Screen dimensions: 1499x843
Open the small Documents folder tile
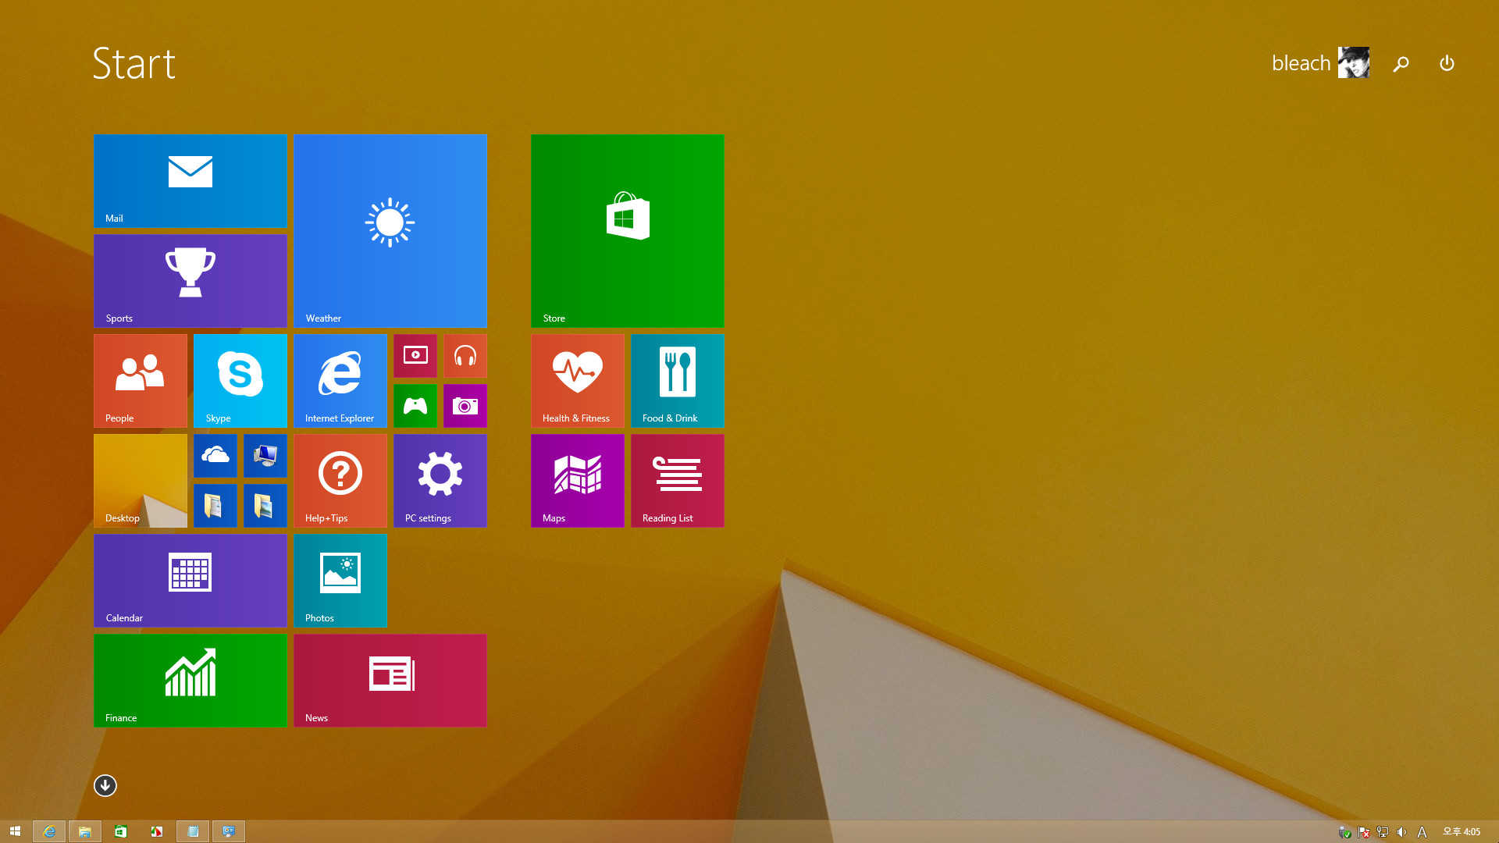coord(215,506)
